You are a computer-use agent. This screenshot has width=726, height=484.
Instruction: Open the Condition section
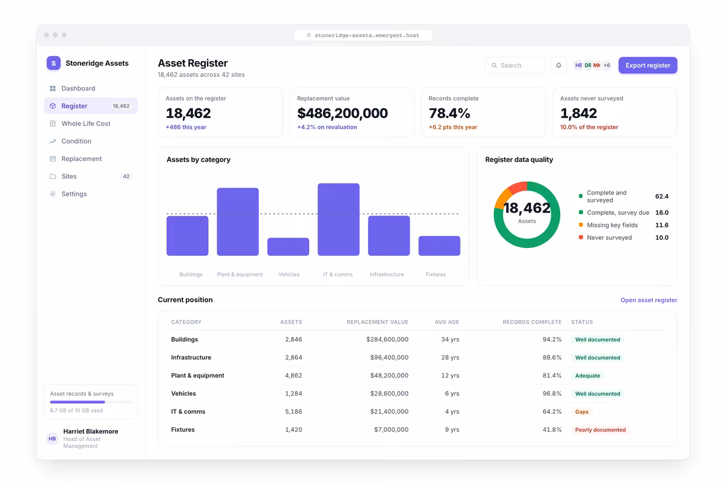tap(91, 141)
